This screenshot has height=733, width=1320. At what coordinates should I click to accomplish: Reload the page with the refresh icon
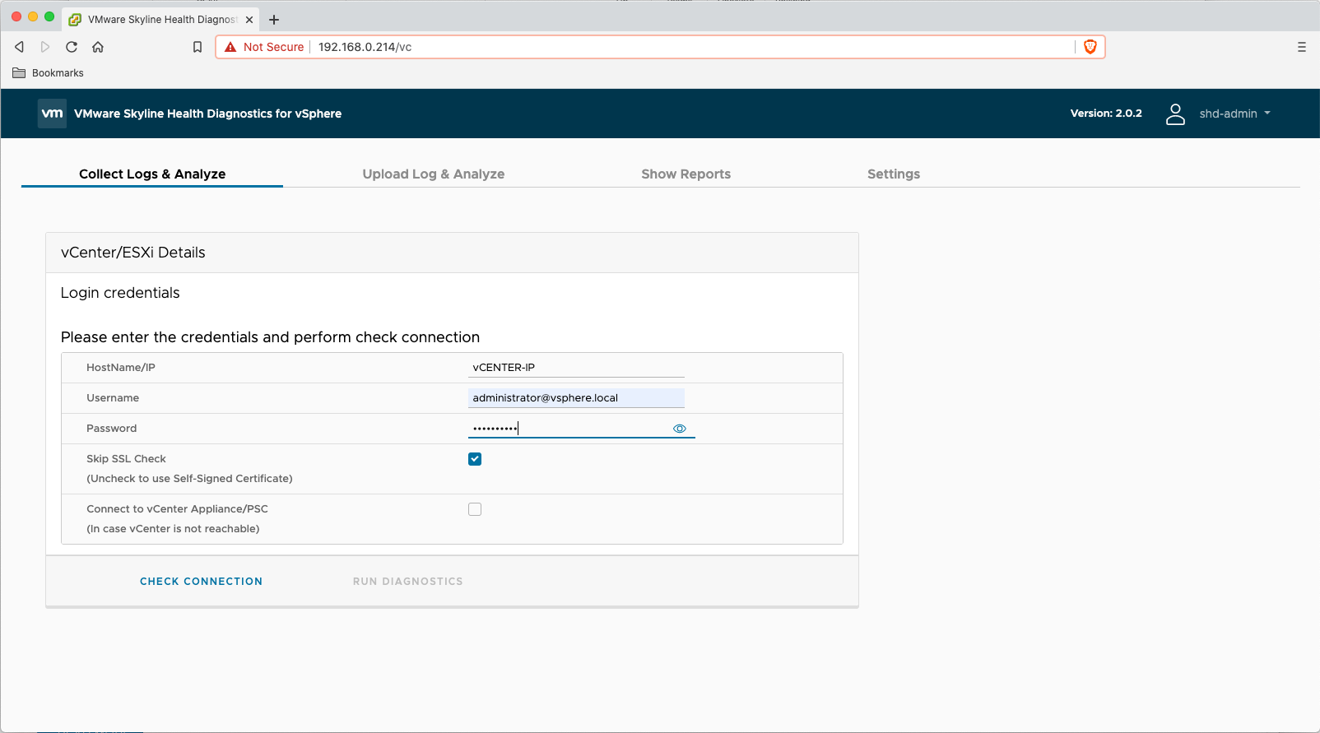[72, 47]
